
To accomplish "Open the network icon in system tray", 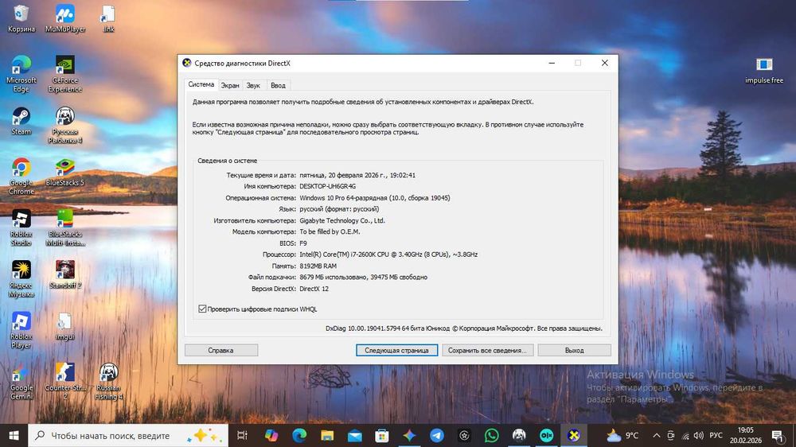I will pyautogui.click(x=685, y=435).
